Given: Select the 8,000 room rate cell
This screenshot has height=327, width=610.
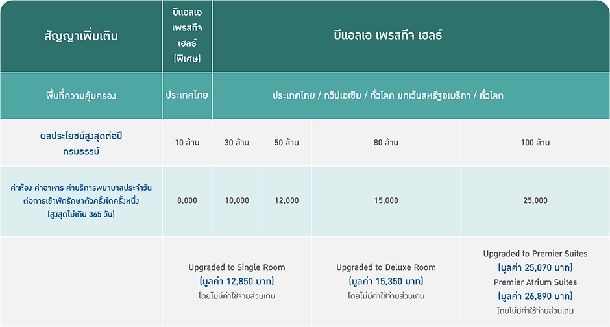Looking at the screenshot, I should coord(187,200).
